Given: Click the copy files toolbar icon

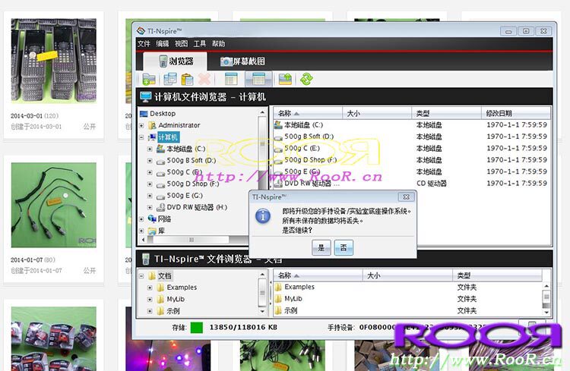Looking at the screenshot, I should (x=170, y=79).
